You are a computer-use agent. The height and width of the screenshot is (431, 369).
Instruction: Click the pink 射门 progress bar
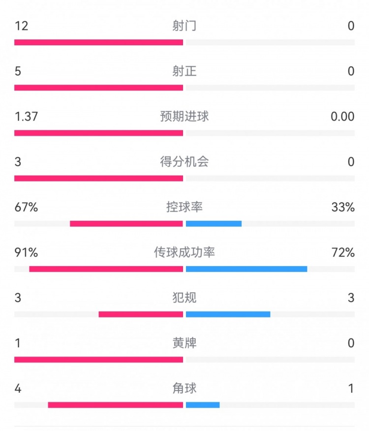click(98, 42)
